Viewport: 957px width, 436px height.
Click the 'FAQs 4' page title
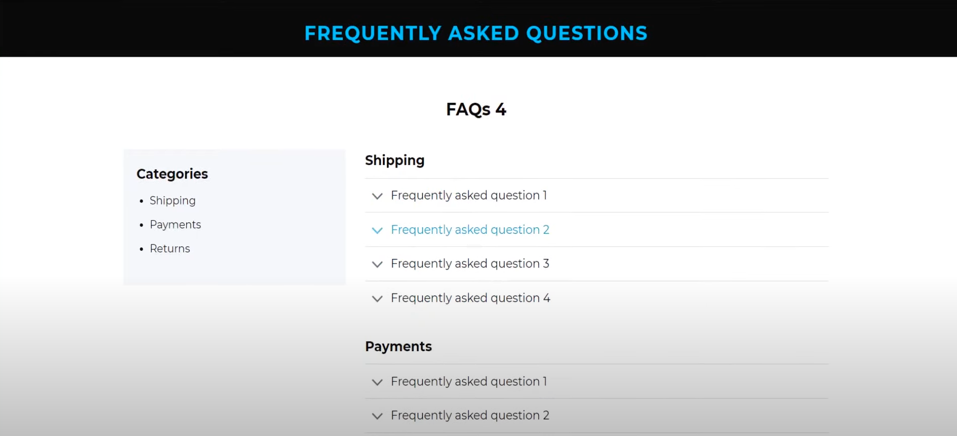click(x=476, y=109)
